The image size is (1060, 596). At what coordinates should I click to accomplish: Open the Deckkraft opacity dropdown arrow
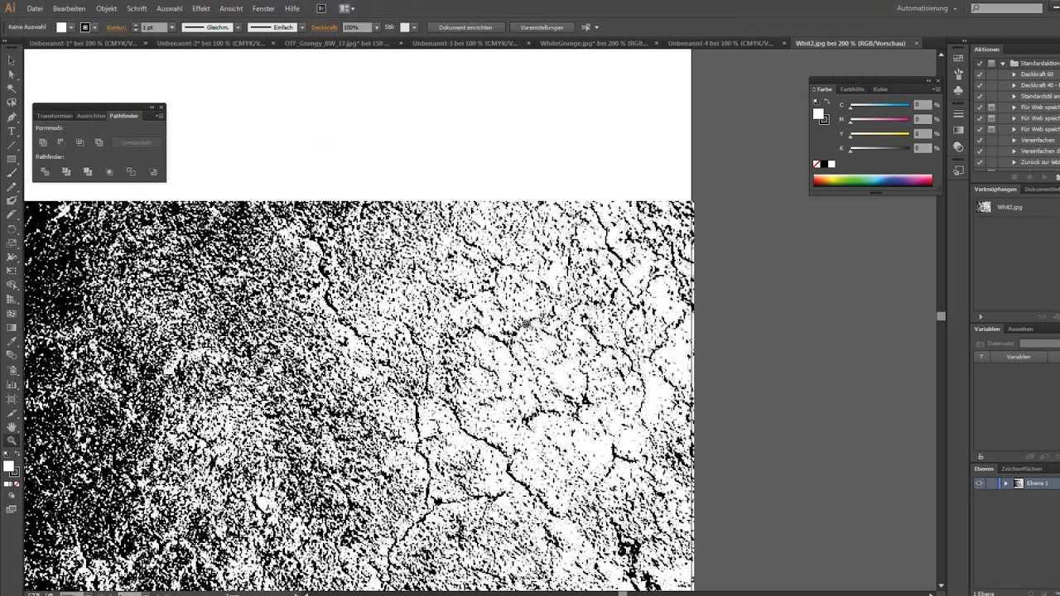377,27
